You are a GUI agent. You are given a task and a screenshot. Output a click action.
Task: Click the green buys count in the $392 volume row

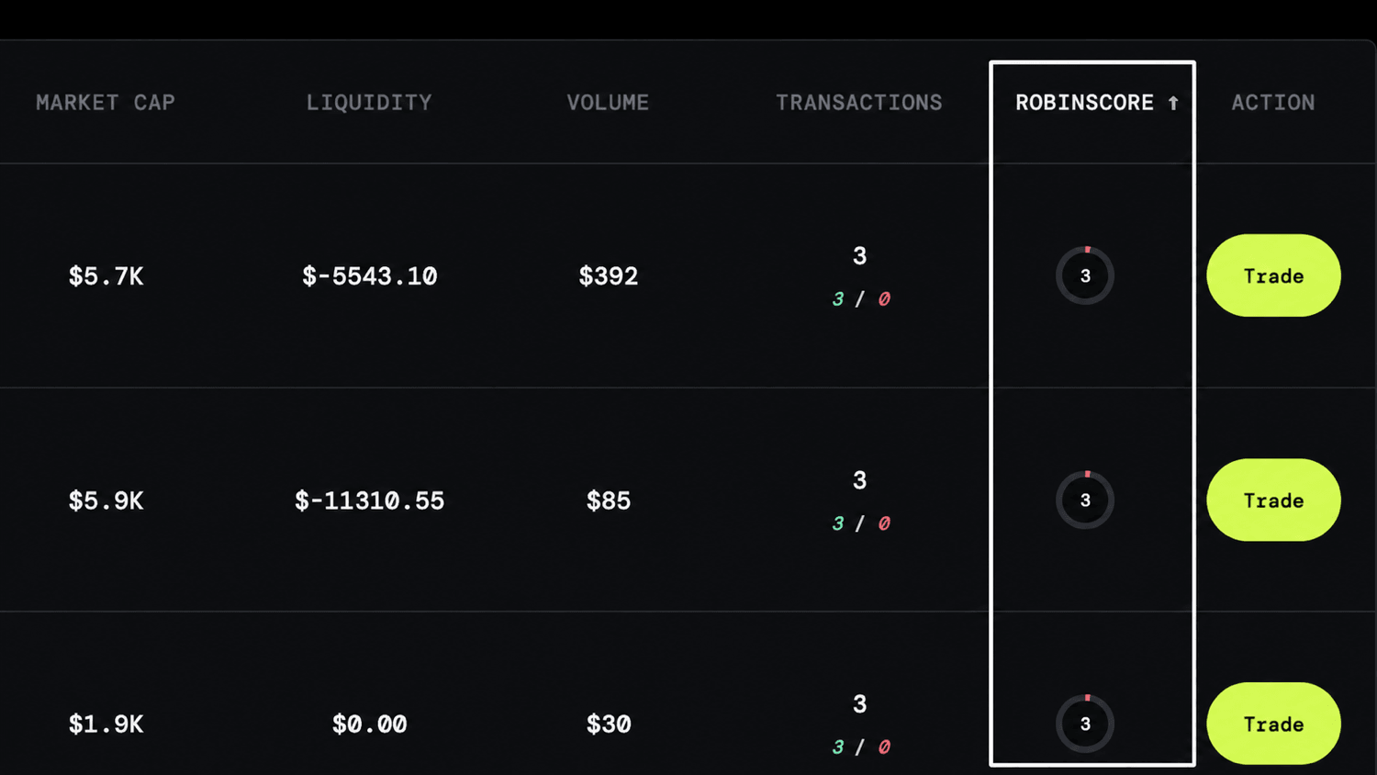[838, 299]
